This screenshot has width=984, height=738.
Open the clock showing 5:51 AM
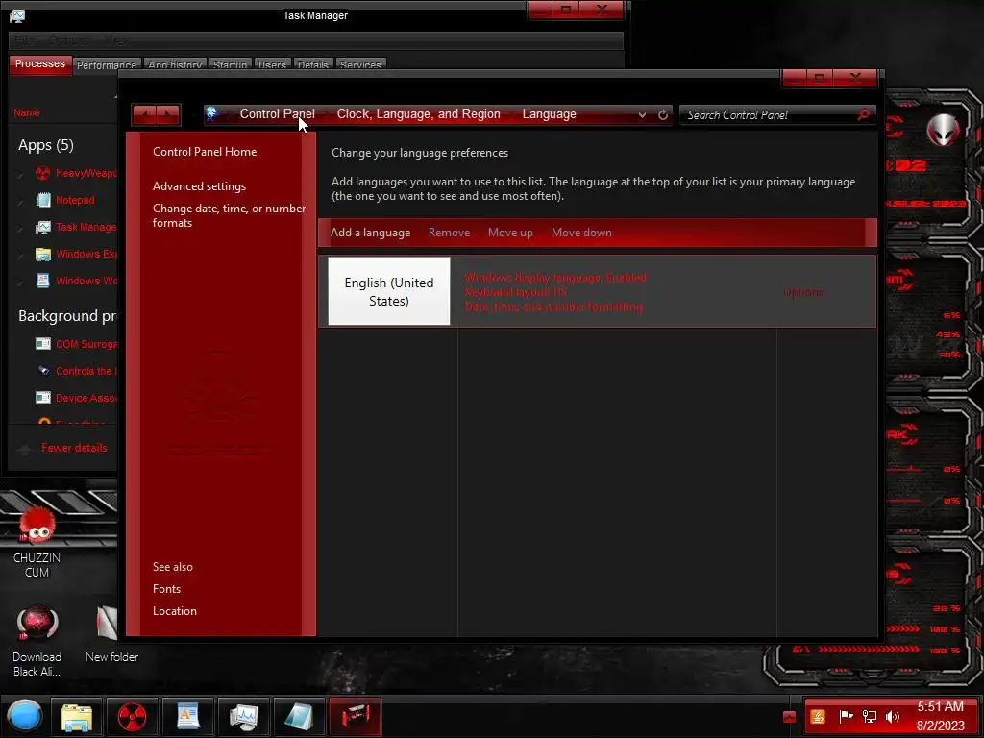pos(940,716)
